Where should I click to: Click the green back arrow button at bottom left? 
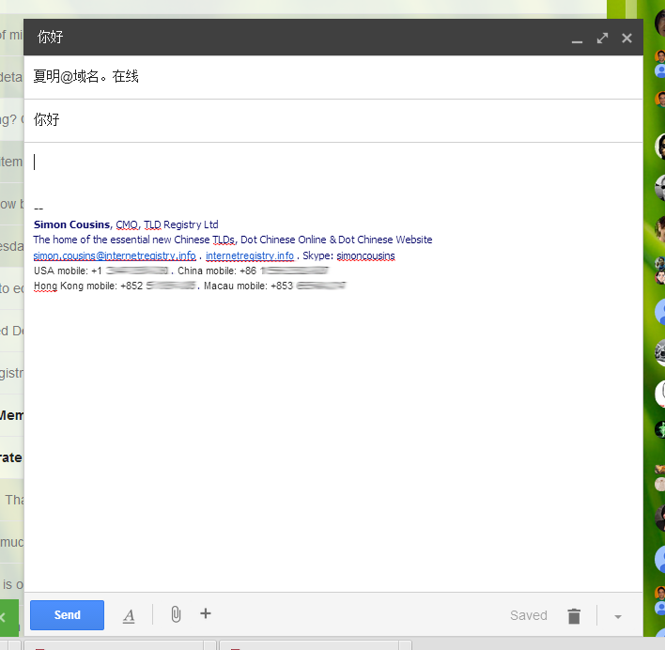[8, 617]
